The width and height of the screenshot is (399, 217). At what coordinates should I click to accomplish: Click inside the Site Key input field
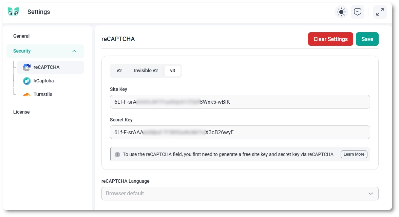[240, 102]
